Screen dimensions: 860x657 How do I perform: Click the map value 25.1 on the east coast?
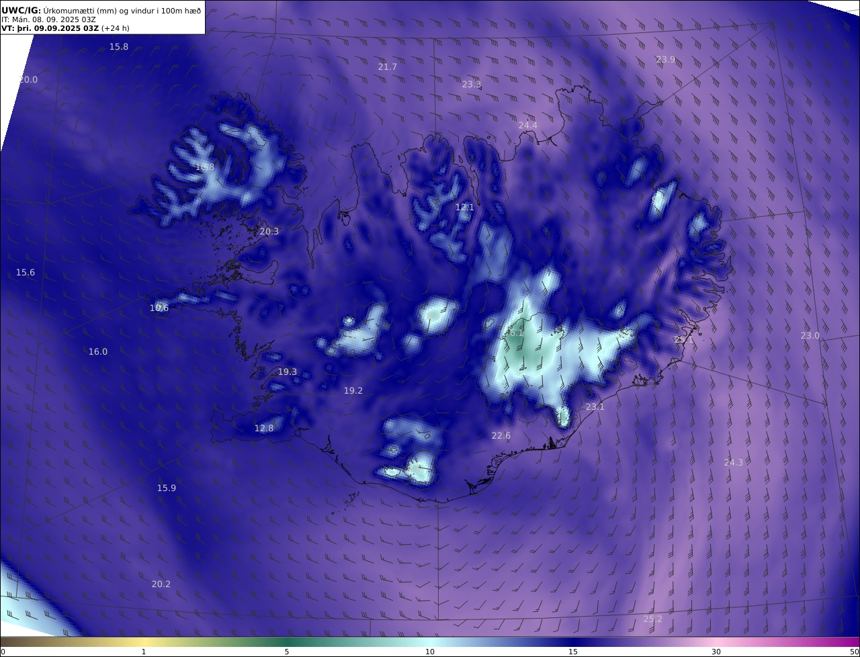point(684,341)
